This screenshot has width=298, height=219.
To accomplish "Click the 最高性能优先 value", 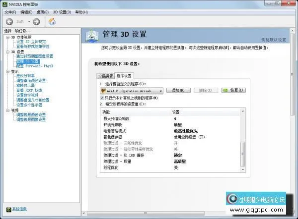I will 186,131.
